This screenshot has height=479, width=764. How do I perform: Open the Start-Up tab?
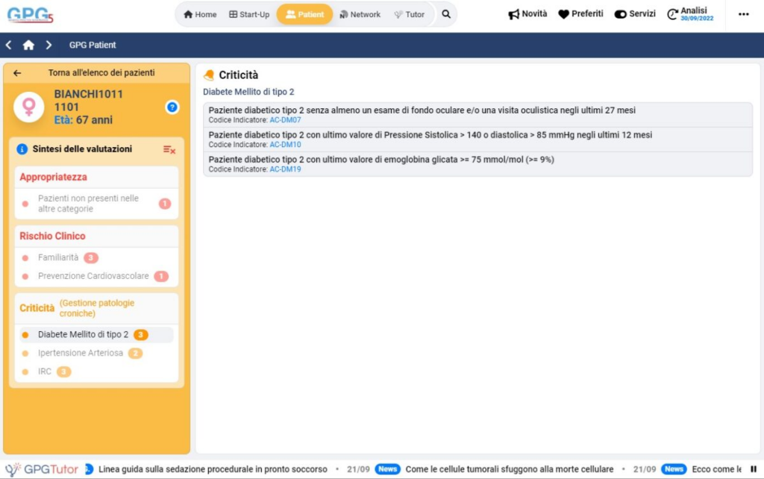[249, 14]
